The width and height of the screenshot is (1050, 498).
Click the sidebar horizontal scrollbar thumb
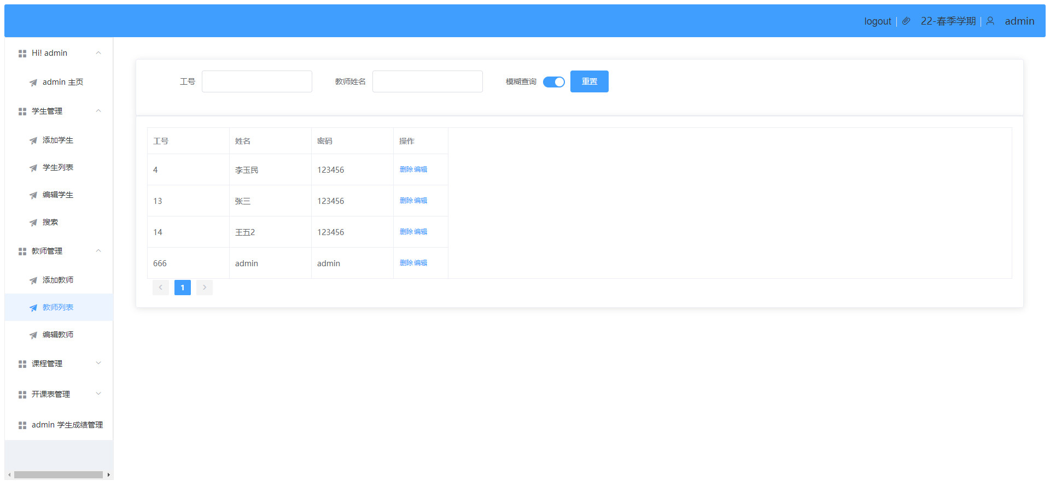click(x=59, y=475)
